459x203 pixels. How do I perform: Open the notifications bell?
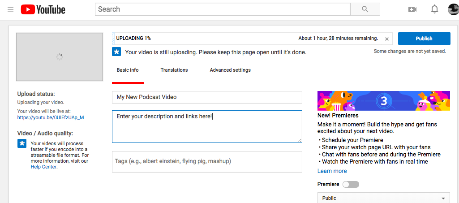coord(434,9)
